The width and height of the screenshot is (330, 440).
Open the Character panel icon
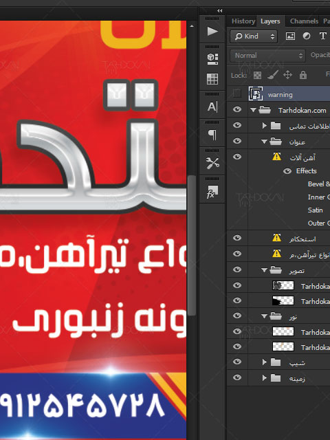coord(212,107)
